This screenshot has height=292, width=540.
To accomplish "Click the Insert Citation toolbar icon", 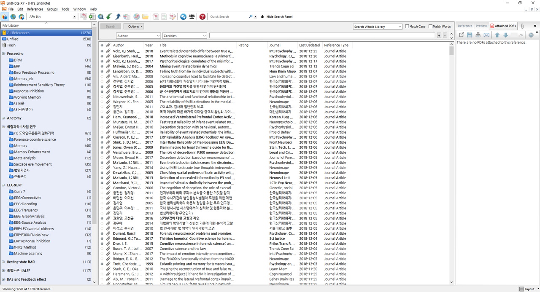I will [156, 17].
